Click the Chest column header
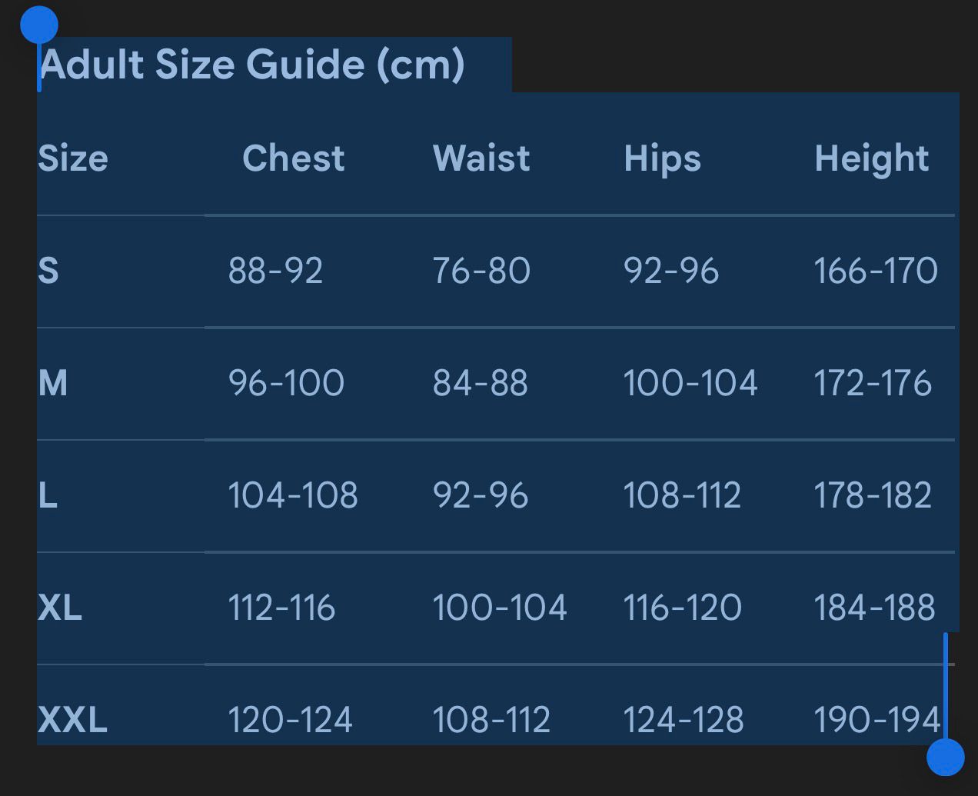 [x=293, y=158]
